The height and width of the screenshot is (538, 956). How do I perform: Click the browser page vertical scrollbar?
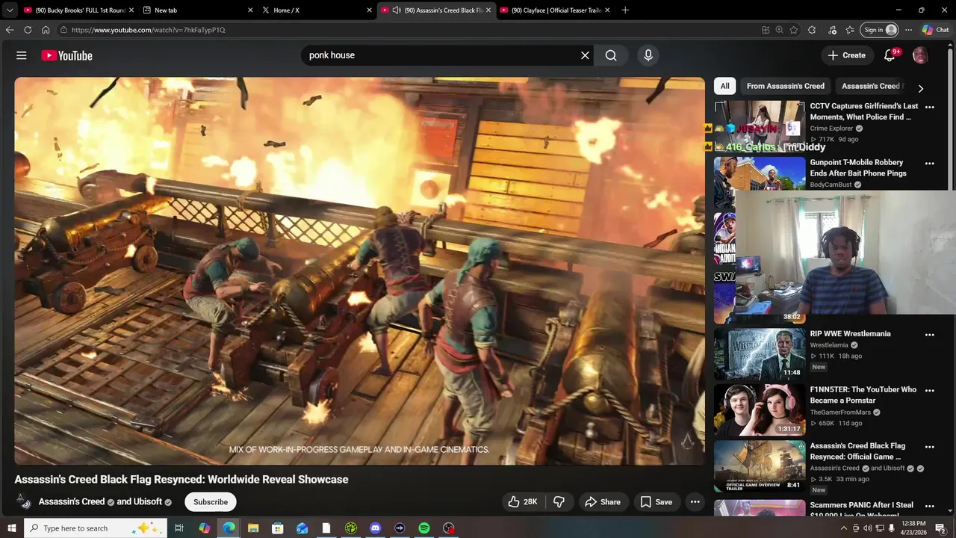(x=952, y=279)
